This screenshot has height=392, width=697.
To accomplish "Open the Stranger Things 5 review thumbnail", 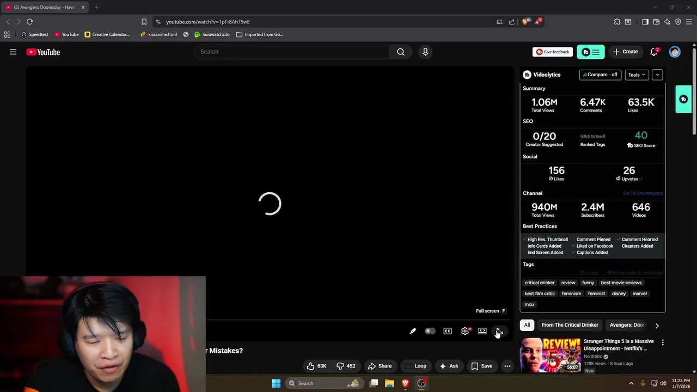I will pos(551,354).
